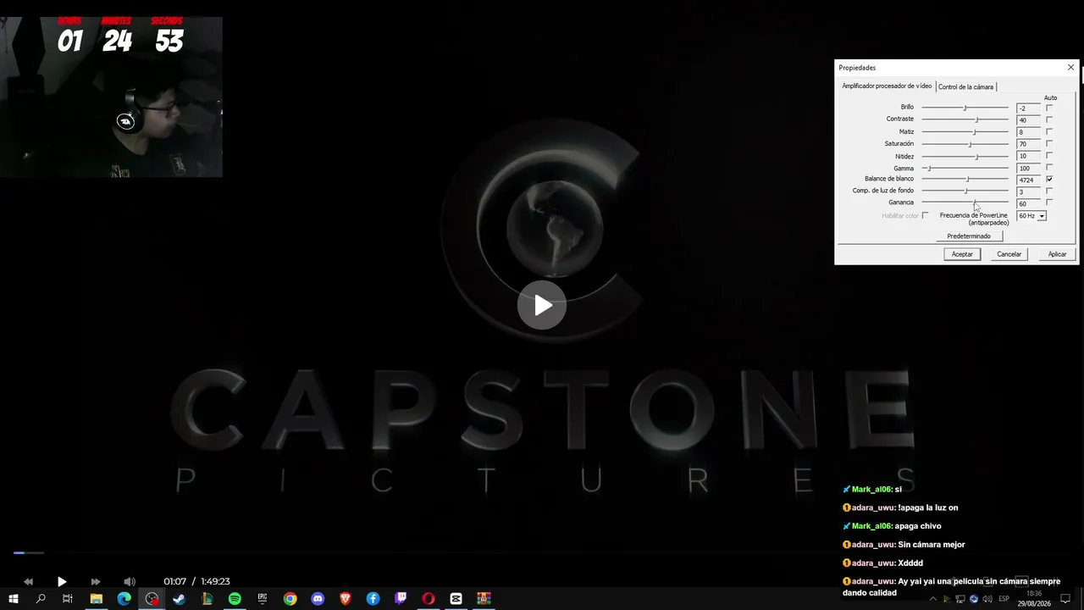The image size is (1084, 610).
Task: Enable Auto for Gamma
Action: tap(1049, 168)
